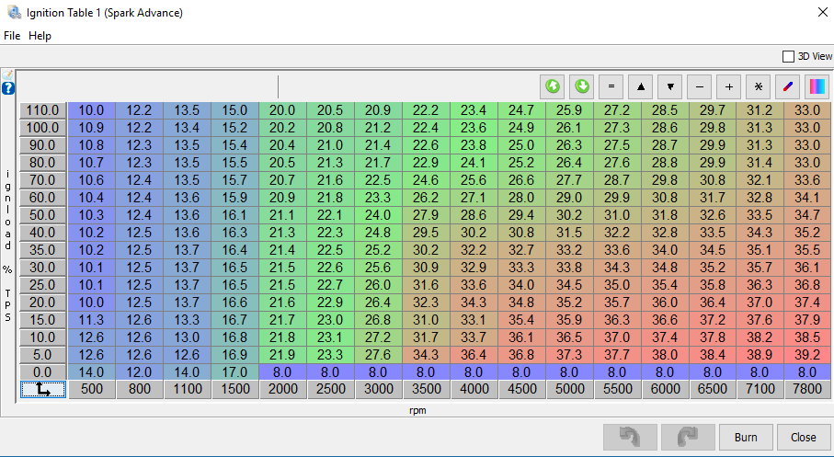Open the File menu
The width and height of the screenshot is (834, 457).
tap(12, 36)
